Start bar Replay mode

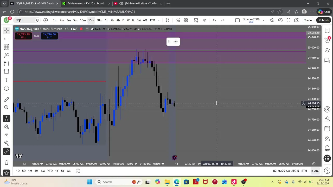(x=204, y=20)
